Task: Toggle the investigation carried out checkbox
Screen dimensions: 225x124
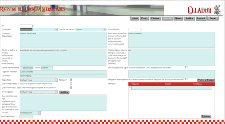Action: [x=71, y=87]
